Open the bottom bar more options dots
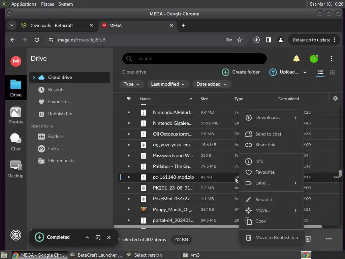The width and height of the screenshot is (345, 259). coord(329,239)
